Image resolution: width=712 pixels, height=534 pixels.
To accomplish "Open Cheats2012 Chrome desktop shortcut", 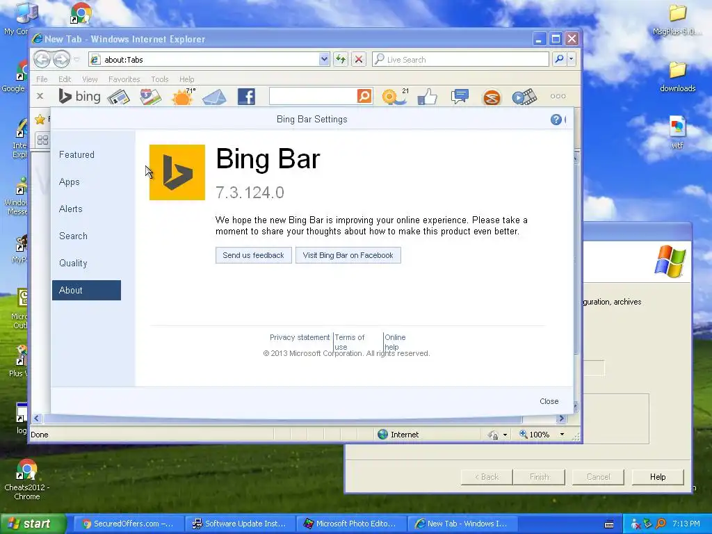I will click(27, 480).
